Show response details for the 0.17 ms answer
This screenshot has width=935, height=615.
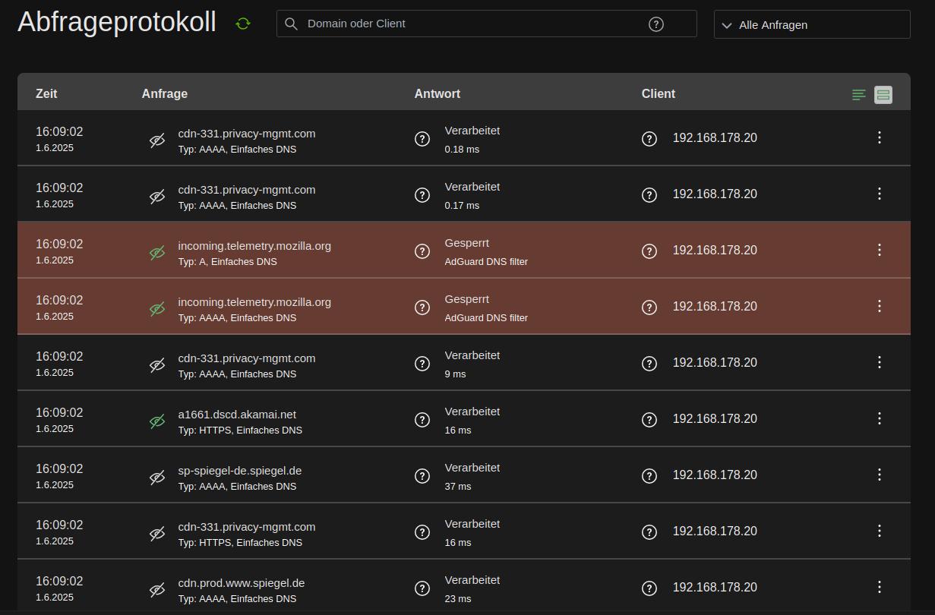(422, 195)
